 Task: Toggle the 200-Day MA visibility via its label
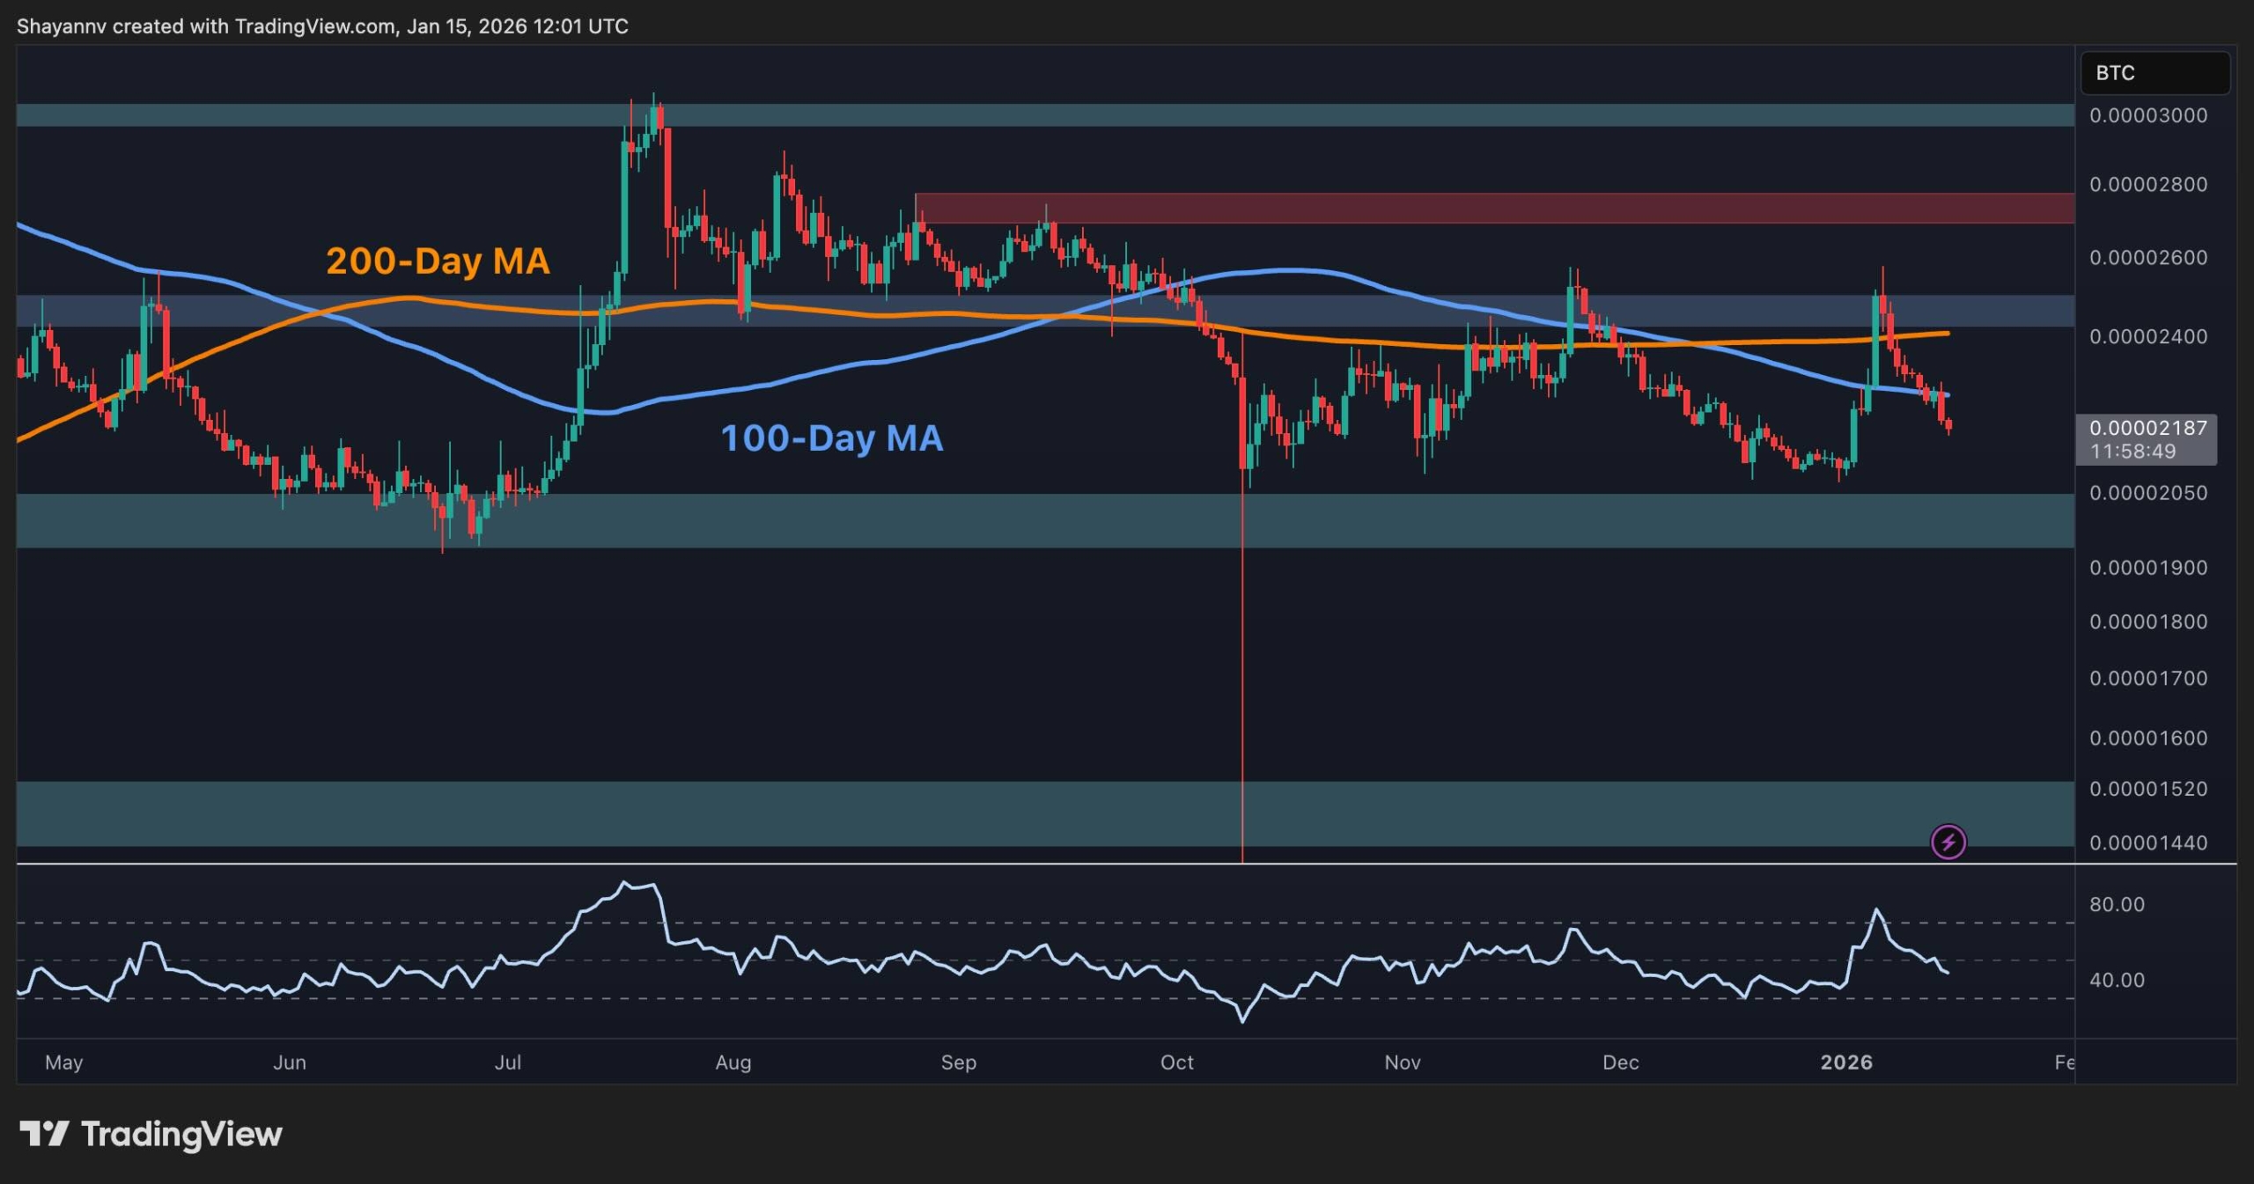[x=438, y=261]
